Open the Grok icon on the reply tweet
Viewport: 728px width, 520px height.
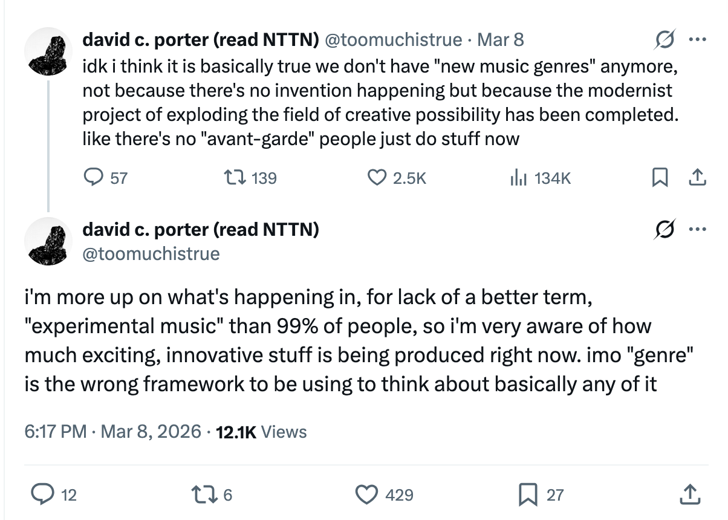pos(663,229)
